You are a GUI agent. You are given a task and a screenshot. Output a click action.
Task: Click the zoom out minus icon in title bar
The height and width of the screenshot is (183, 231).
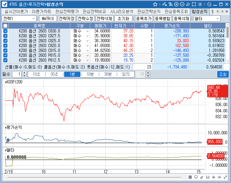pyautogui.click(x=182, y=4)
